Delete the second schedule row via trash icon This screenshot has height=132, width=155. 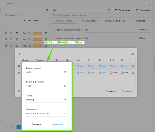click(133, 73)
